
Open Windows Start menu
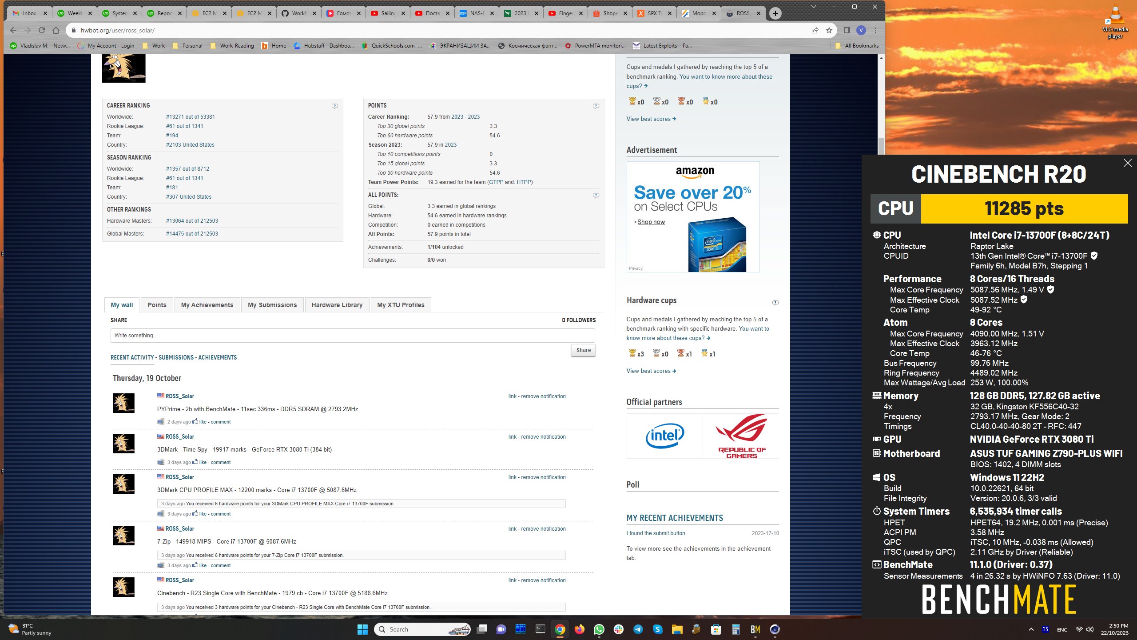(x=362, y=629)
